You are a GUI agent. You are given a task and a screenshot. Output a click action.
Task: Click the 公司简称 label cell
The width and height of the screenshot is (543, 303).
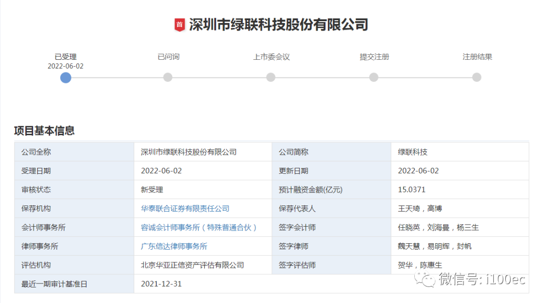coord(331,152)
